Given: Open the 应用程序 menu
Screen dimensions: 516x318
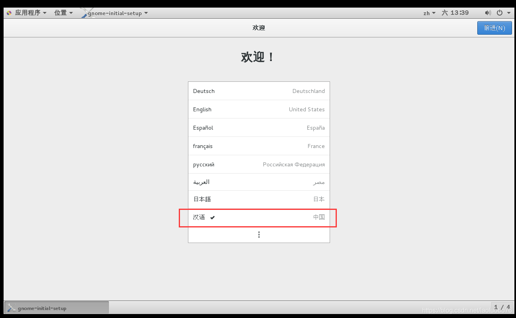Looking at the screenshot, I should click(26, 13).
